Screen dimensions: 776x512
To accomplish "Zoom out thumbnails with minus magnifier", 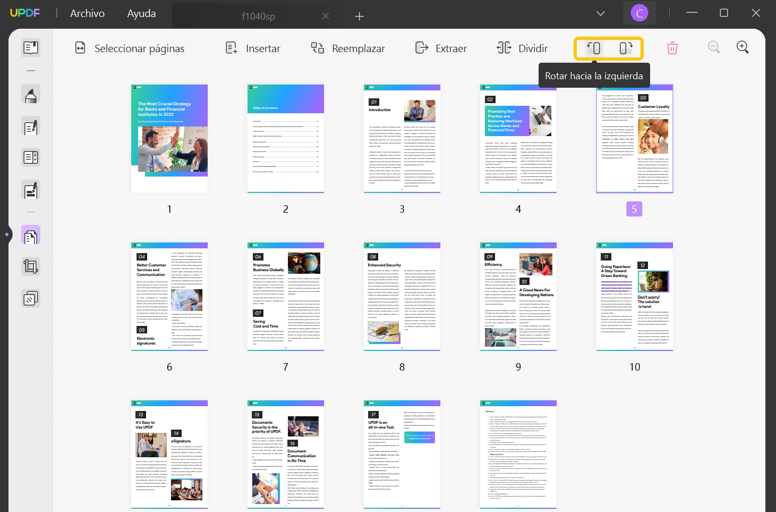I will (714, 47).
